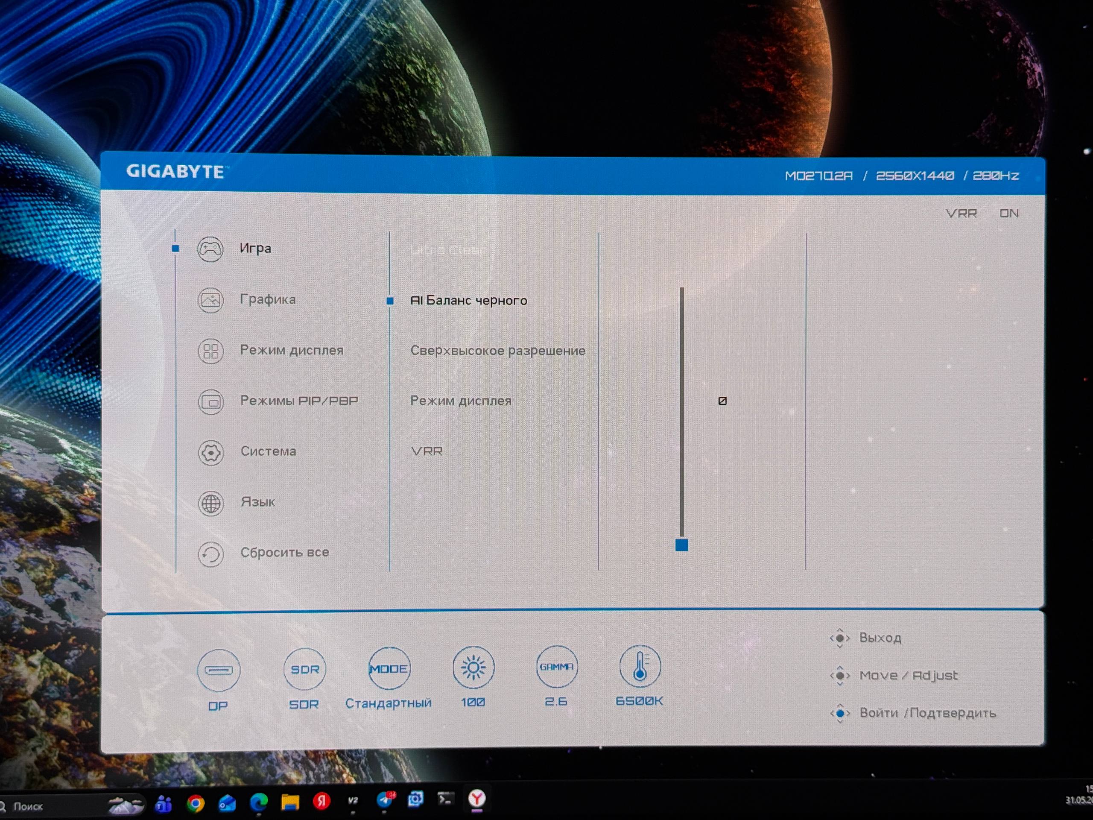This screenshot has height=820, width=1093.
Task: Open the terminal icon on the taskbar
Action: pyautogui.click(x=446, y=798)
